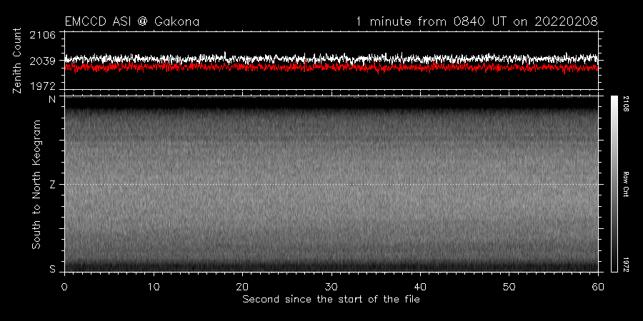Click the 2039 zenith count axis value

pos(42,61)
